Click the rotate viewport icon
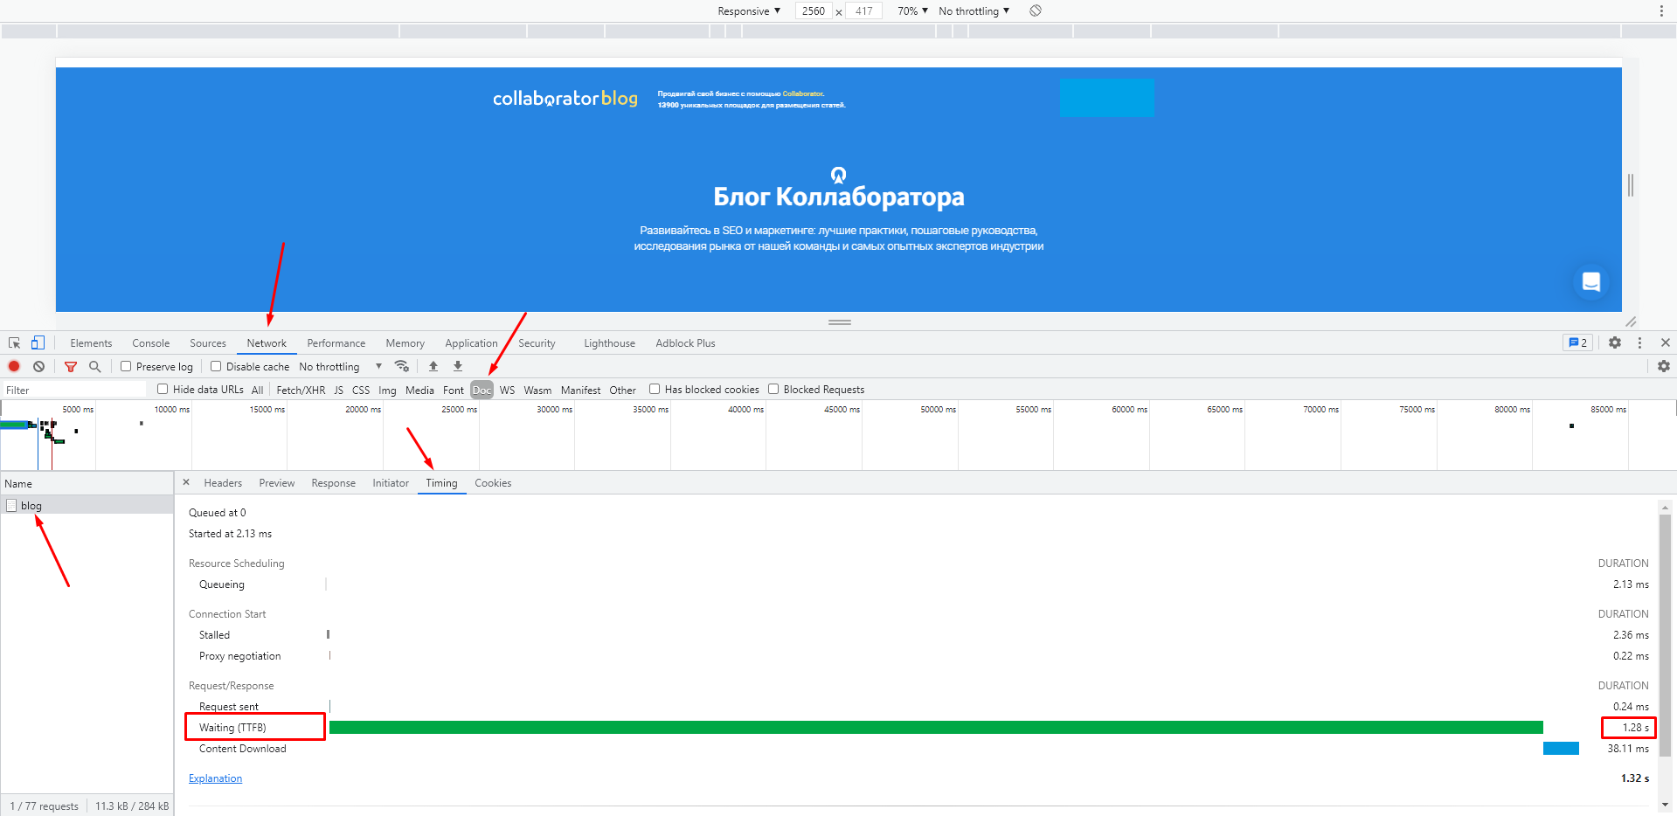Viewport: 1677px width, 816px height. pos(1036,11)
